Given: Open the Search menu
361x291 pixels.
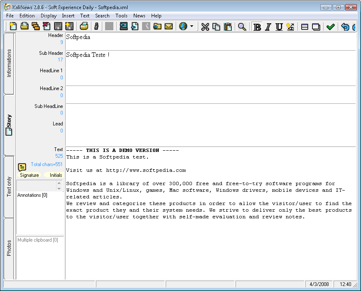Looking at the screenshot, I should coord(102,16).
